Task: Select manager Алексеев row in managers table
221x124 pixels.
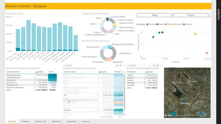Action: click(142, 83)
